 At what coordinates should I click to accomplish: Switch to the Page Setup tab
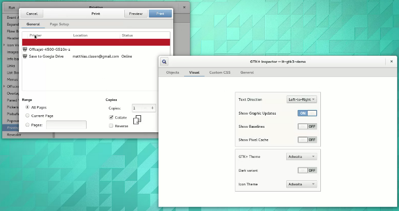click(x=59, y=24)
